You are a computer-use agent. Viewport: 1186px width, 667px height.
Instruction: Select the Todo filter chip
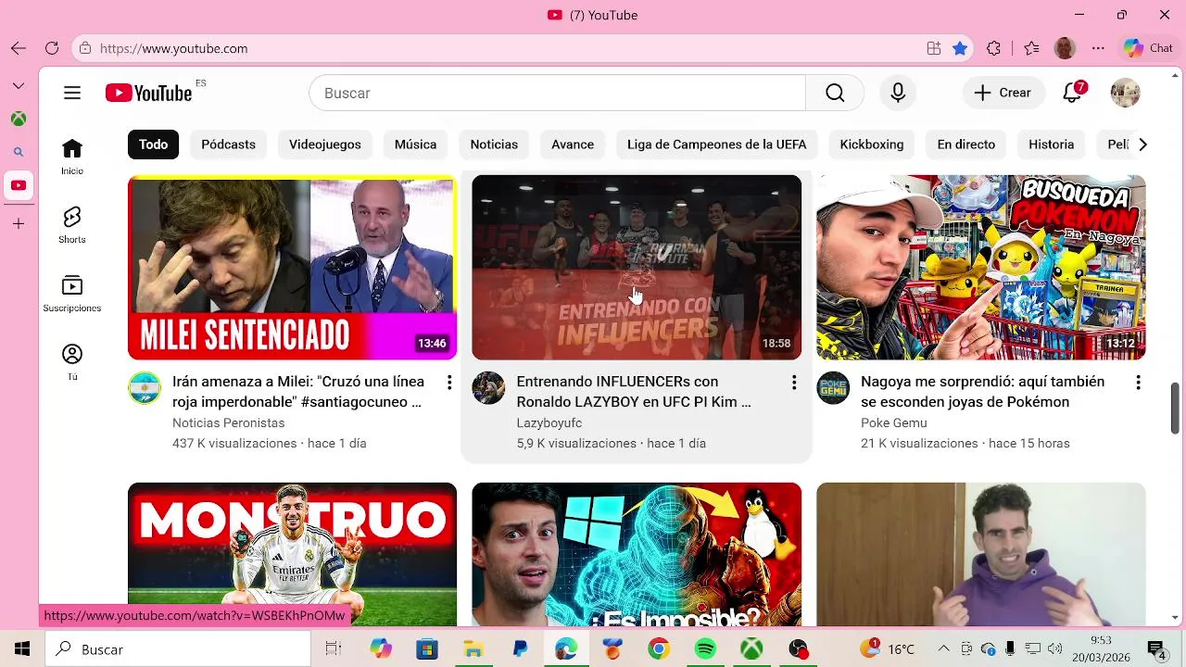154,145
